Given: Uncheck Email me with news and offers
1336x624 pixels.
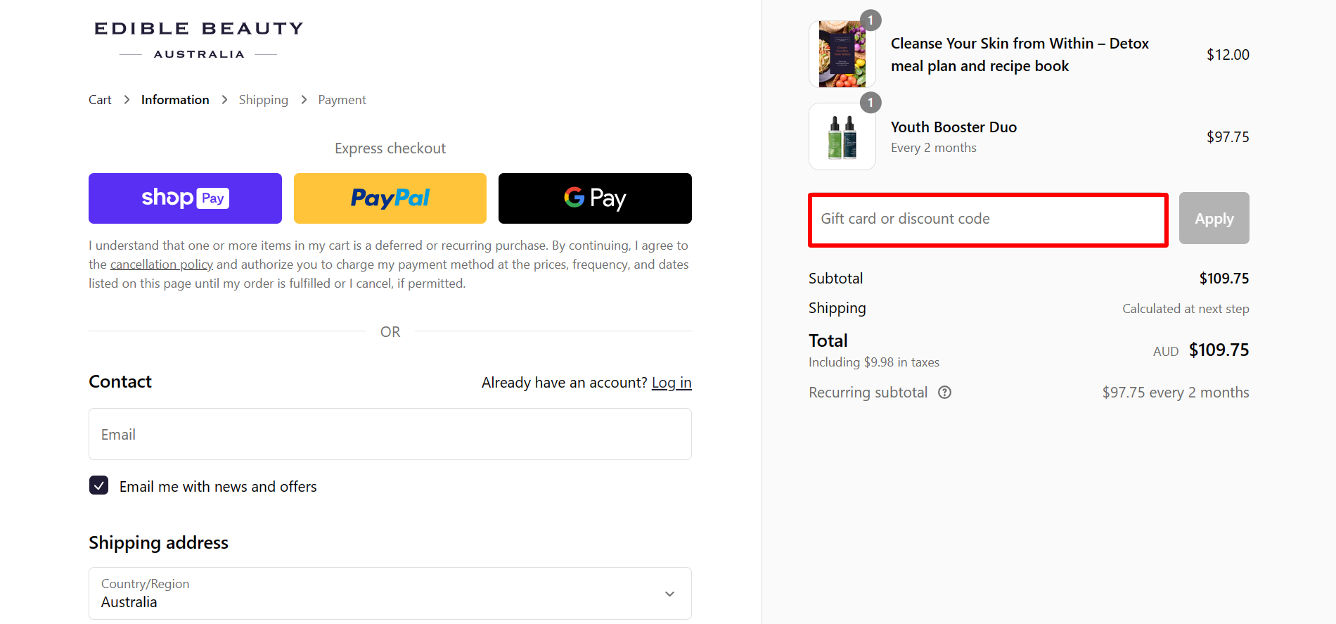Looking at the screenshot, I should (x=99, y=485).
